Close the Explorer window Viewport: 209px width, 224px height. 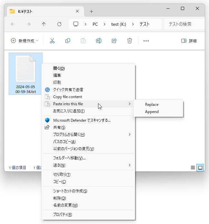tap(197, 9)
